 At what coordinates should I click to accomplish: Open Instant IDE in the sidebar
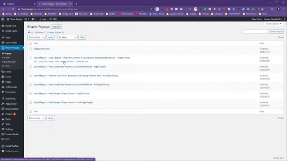10,98
